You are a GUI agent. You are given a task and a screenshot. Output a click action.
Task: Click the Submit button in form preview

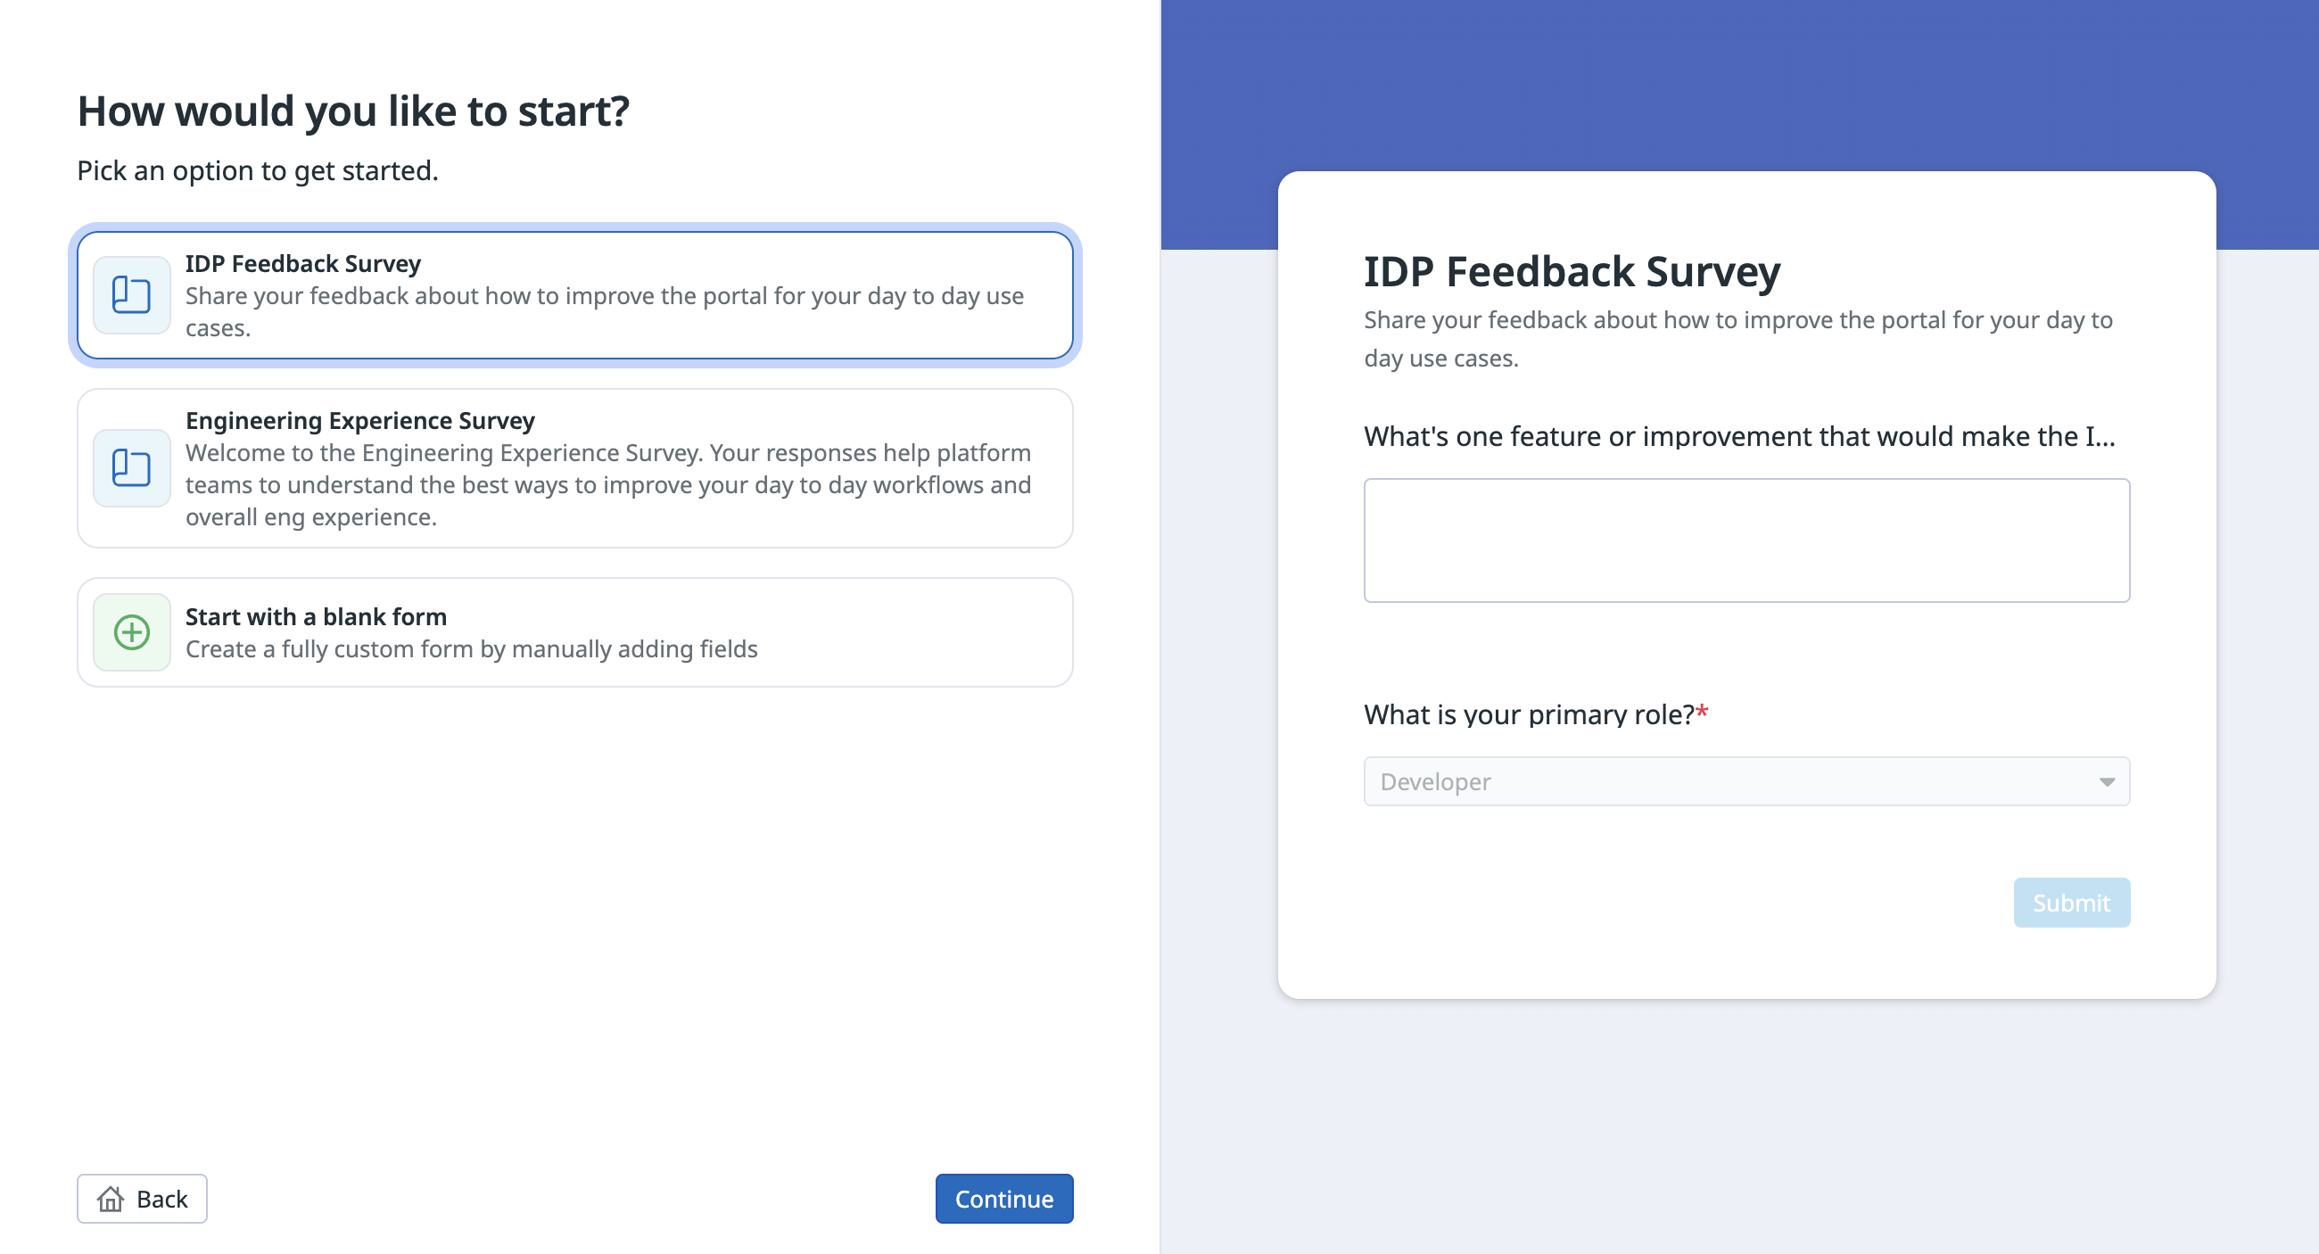point(2070,902)
